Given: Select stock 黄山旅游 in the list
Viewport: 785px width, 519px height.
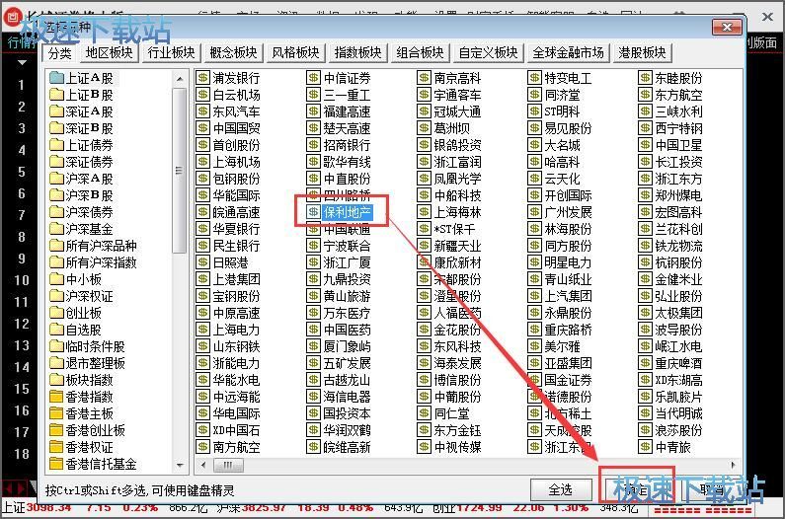Looking at the screenshot, I should coord(339,296).
